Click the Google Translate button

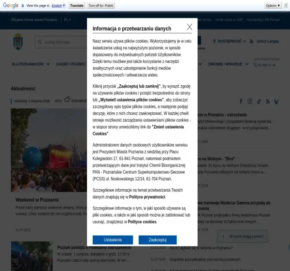(77, 5)
